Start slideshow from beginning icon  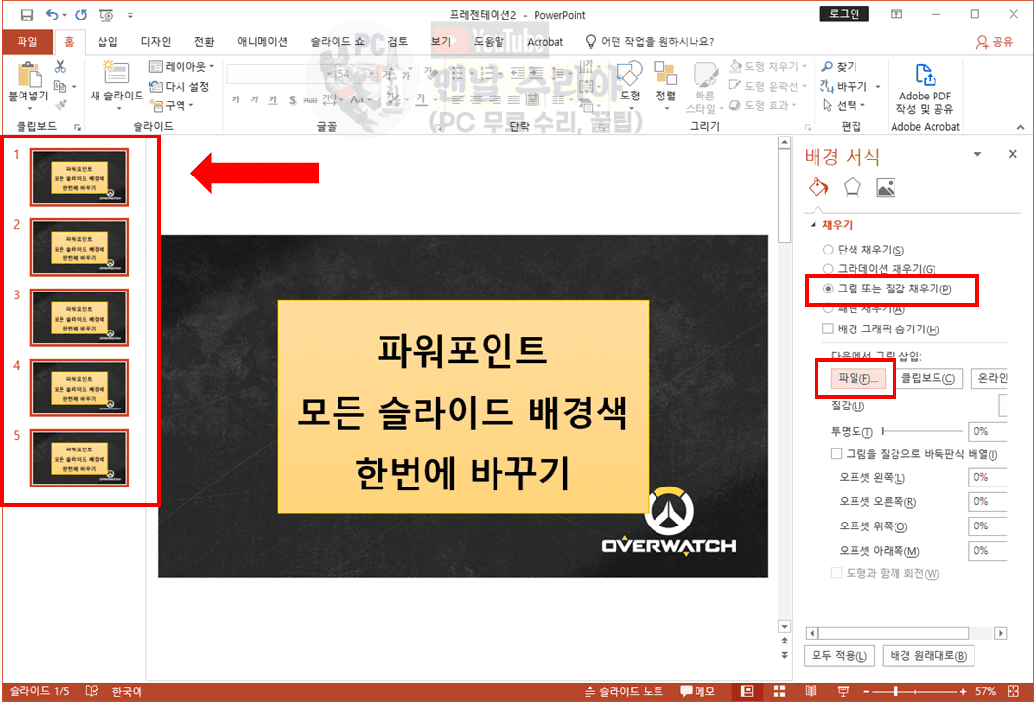pyautogui.click(x=106, y=15)
